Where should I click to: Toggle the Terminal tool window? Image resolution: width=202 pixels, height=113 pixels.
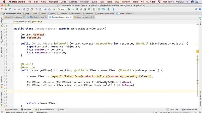coord(26,110)
